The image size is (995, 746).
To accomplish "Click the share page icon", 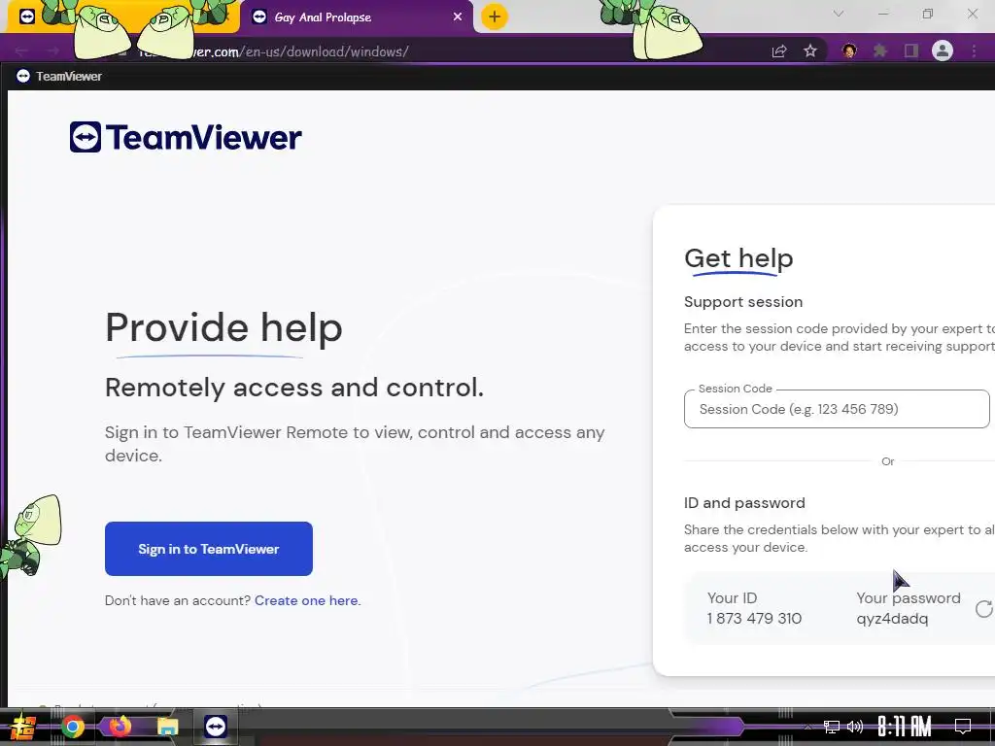I will pyautogui.click(x=779, y=51).
